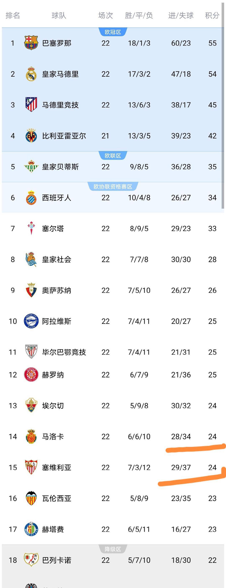The height and width of the screenshot is (588, 226).
Task: Click the Villarreal yellow submarine badge
Action: (x=31, y=136)
